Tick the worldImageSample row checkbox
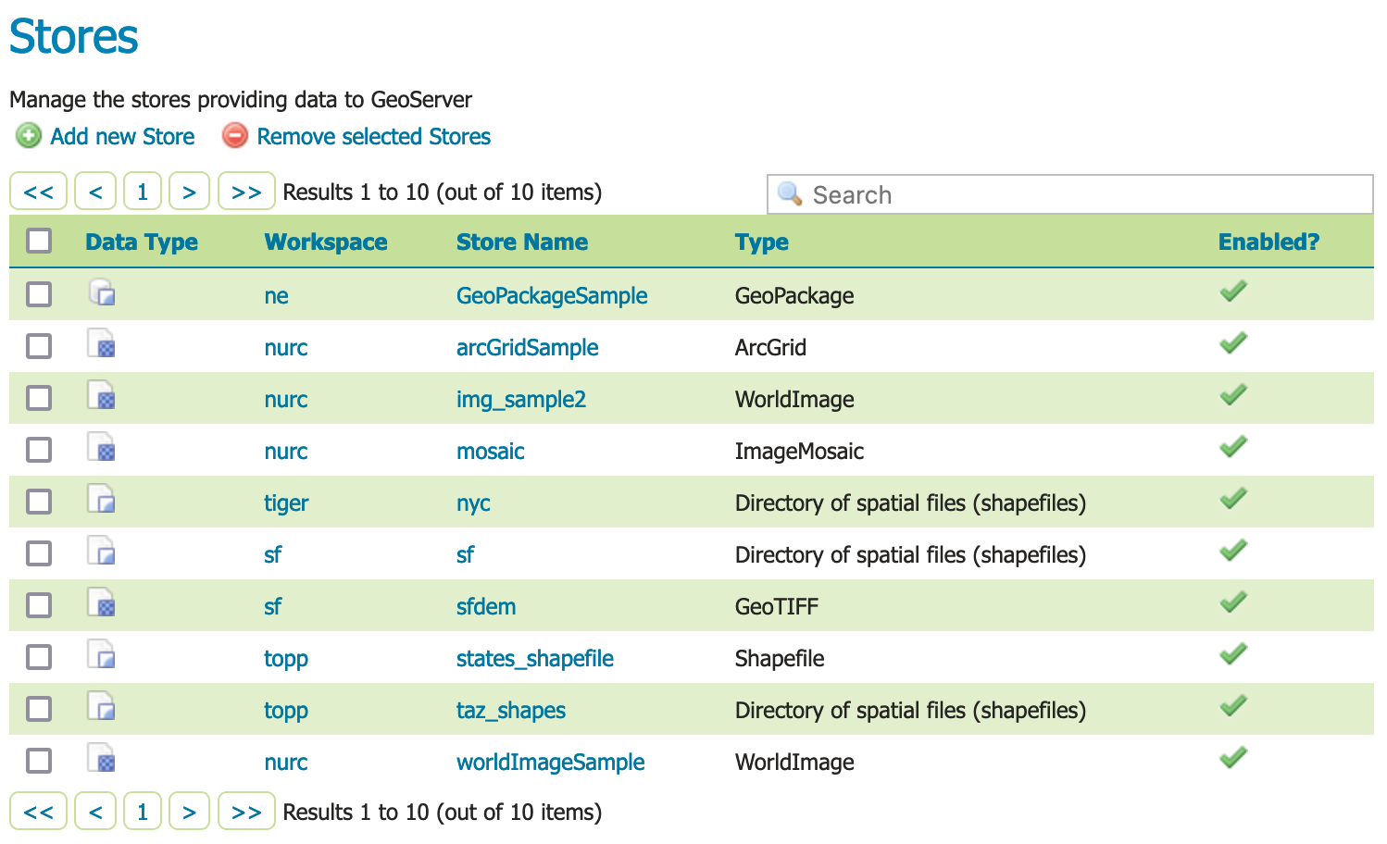 click(x=39, y=761)
